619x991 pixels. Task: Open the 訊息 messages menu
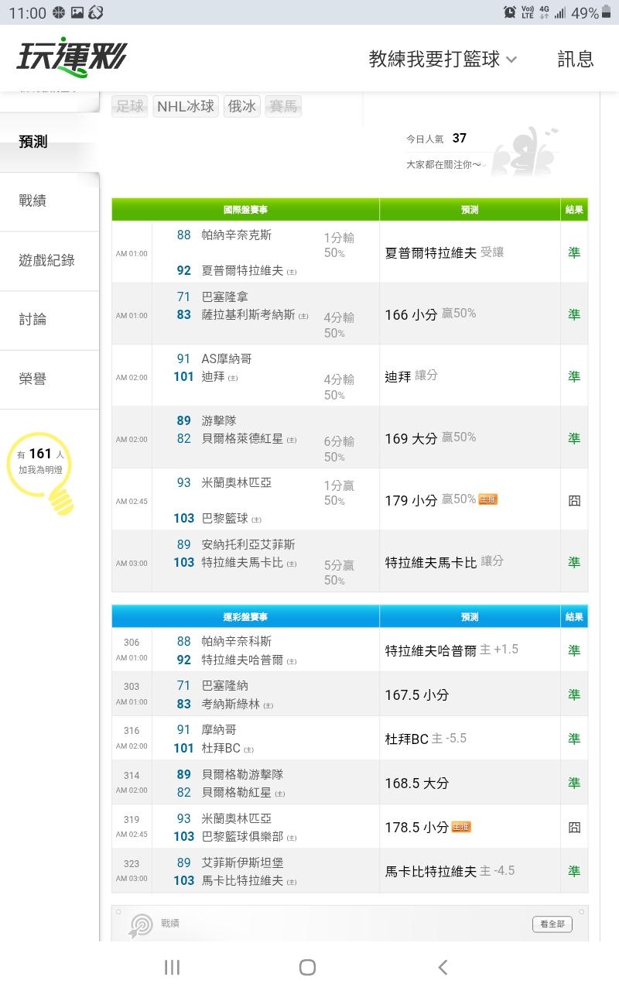tap(576, 59)
